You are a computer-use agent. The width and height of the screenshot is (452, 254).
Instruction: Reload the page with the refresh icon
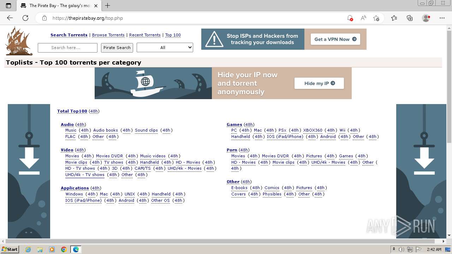25,18
